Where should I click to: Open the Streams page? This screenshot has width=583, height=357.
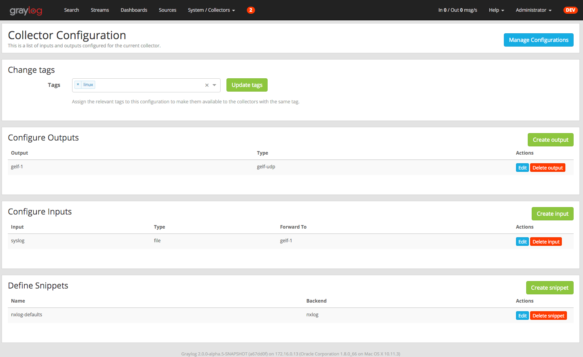pos(100,10)
